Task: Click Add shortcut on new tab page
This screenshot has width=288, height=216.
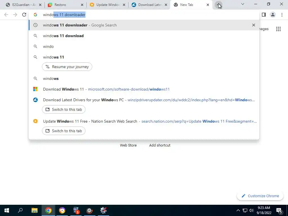Action: point(160,145)
